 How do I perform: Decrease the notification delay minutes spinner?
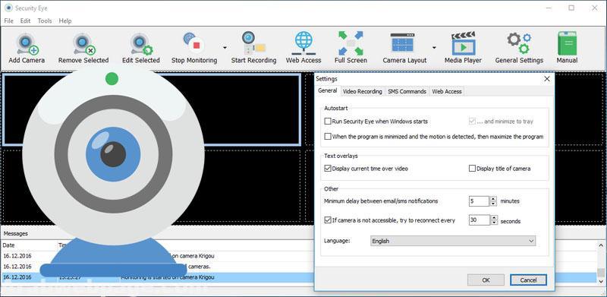point(493,204)
